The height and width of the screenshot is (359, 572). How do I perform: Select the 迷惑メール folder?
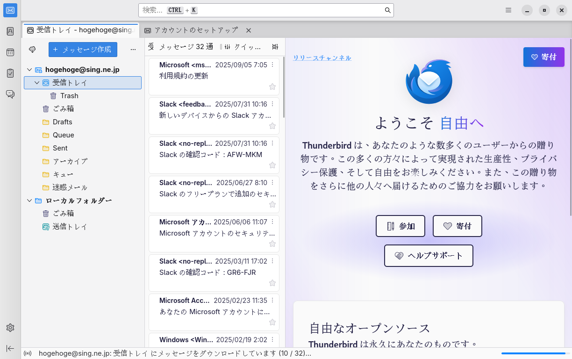pyautogui.click(x=83, y=187)
